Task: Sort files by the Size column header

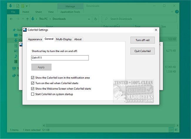Action: pos(163,26)
